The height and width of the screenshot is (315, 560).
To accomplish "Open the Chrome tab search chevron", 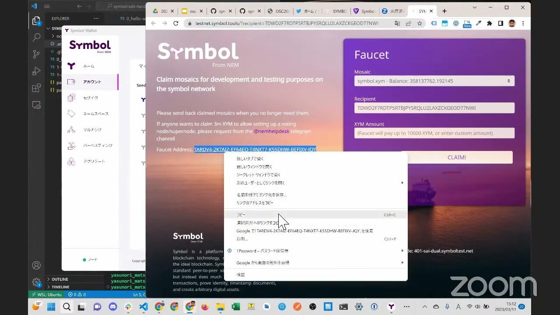I will (476, 7).
